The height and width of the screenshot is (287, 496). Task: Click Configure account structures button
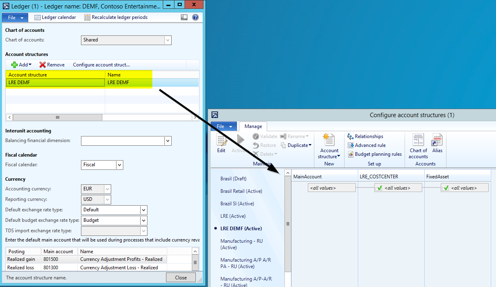click(101, 65)
